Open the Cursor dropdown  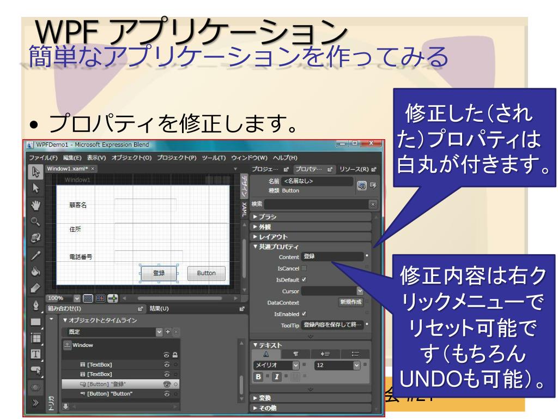click(360, 291)
